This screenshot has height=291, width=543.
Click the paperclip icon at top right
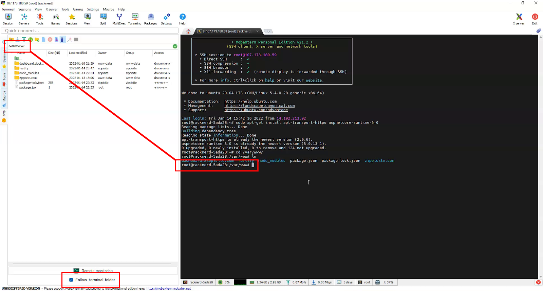[539, 31]
